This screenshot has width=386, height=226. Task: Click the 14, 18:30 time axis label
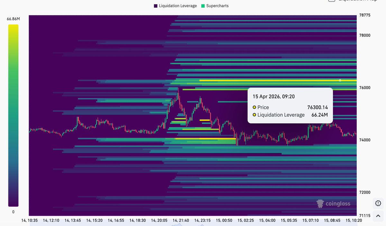[x=138, y=221]
